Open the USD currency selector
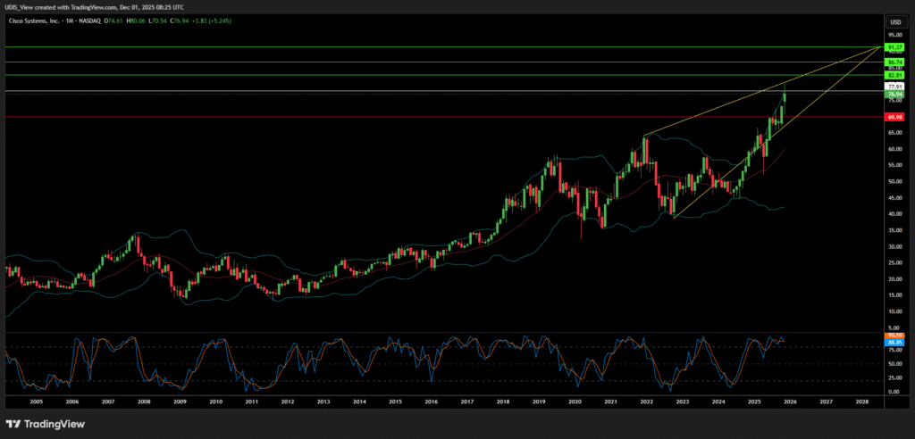The width and height of the screenshot is (915, 439). pos(894,21)
